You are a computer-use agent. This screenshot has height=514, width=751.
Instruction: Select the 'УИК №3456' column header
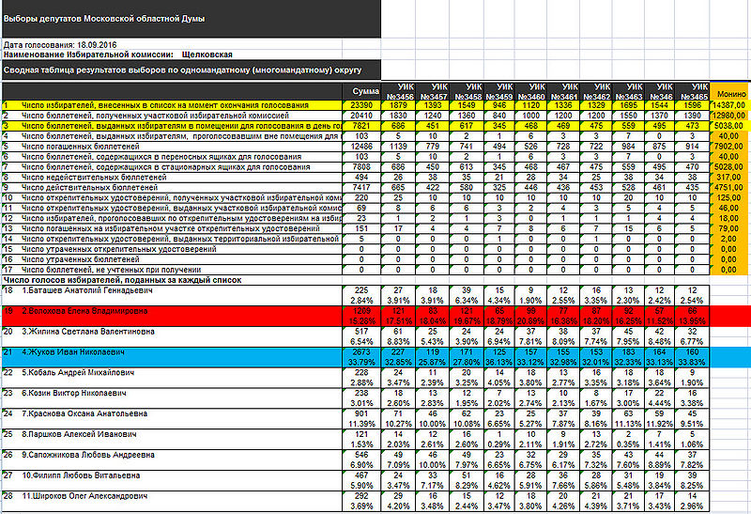402,91
